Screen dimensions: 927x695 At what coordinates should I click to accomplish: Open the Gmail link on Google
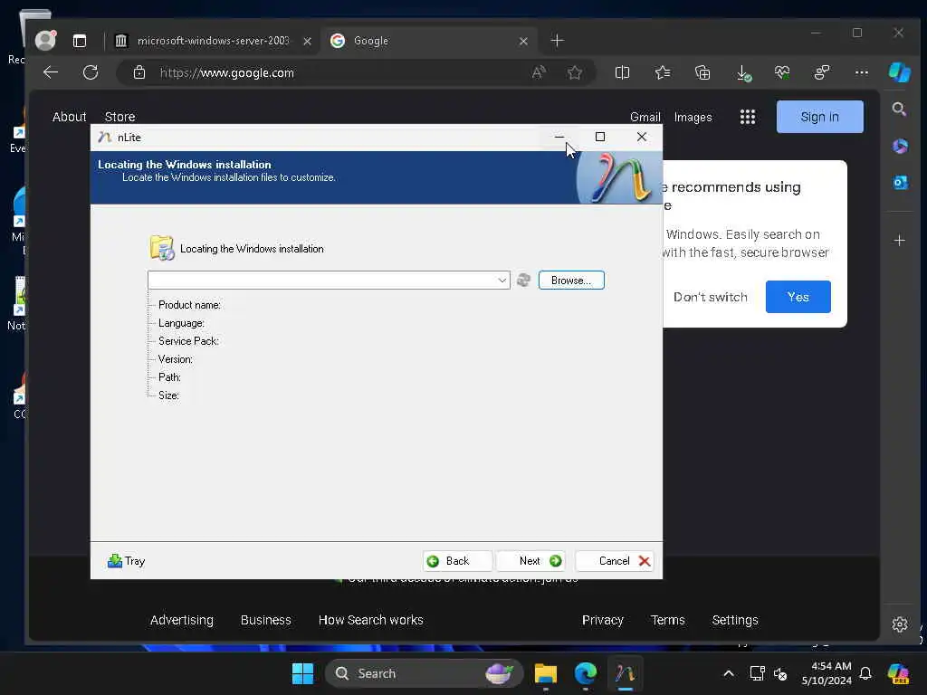click(645, 117)
